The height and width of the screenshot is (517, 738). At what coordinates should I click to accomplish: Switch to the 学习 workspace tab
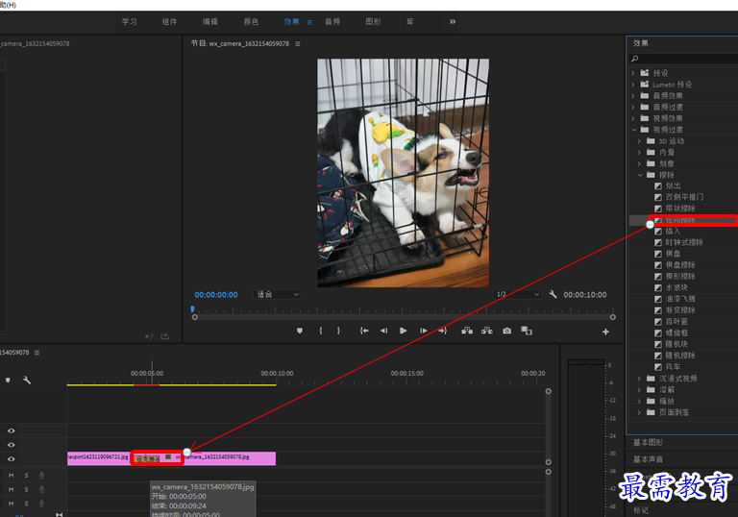[130, 22]
